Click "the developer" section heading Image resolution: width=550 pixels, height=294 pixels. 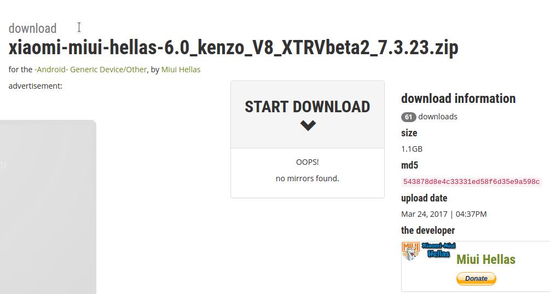pos(427,230)
